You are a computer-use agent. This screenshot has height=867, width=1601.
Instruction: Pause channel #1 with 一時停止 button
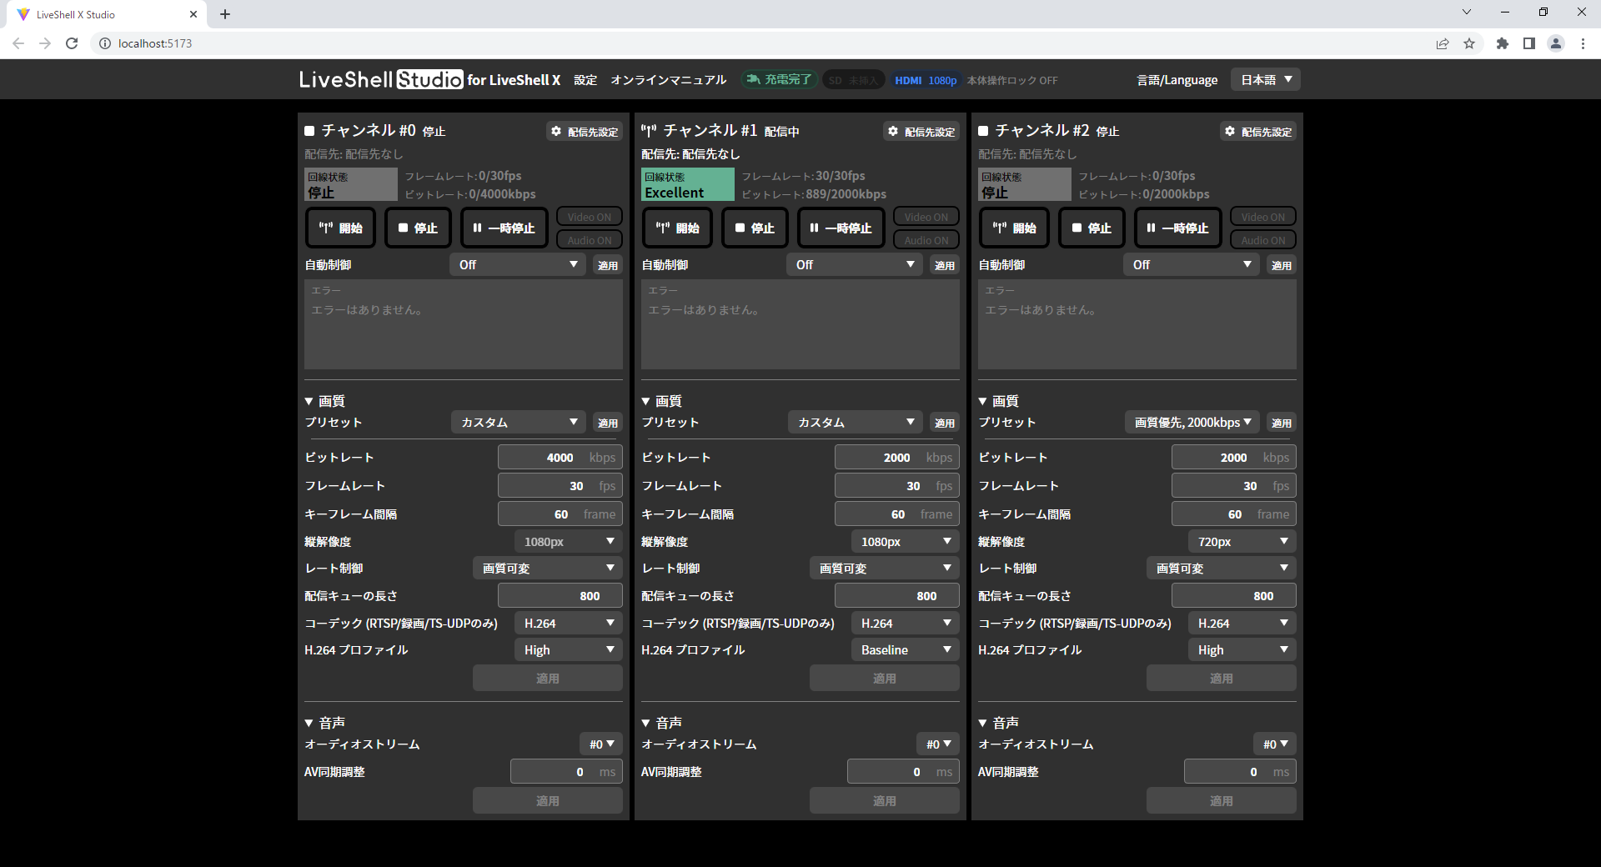(x=841, y=228)
